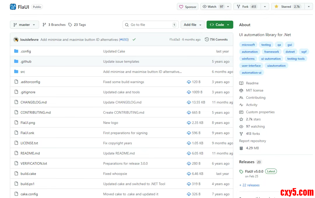Click the heart Sponsor button
This screenshot has height=198, width=315.
tap(188, 7)
